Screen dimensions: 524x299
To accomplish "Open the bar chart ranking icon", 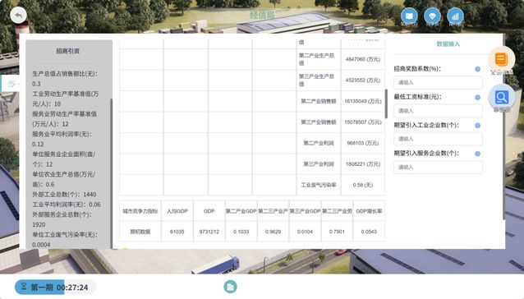I will pyautogui.click(x=455, y=16).
